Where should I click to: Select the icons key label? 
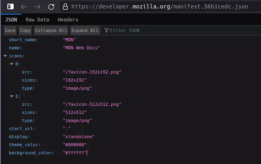(x=17, y=56)
